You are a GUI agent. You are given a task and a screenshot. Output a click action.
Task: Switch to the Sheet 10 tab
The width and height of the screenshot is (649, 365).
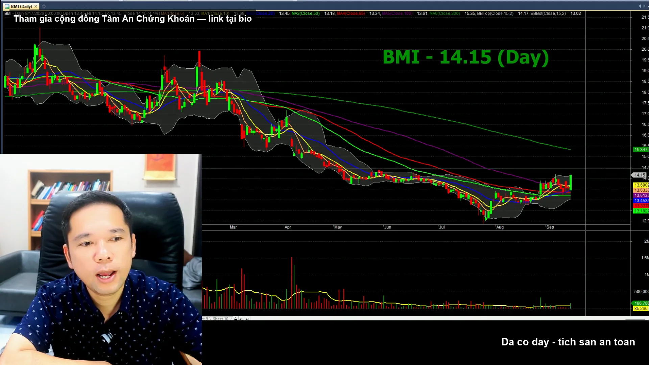[x=220, y=319]
